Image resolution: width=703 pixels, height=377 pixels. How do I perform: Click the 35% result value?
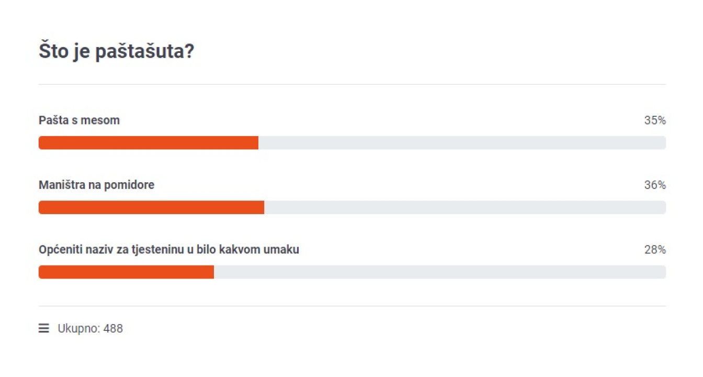pos(654,120)
